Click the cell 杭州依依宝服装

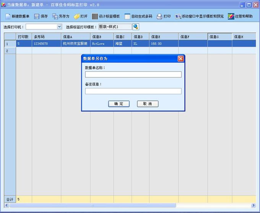point(76,44)
